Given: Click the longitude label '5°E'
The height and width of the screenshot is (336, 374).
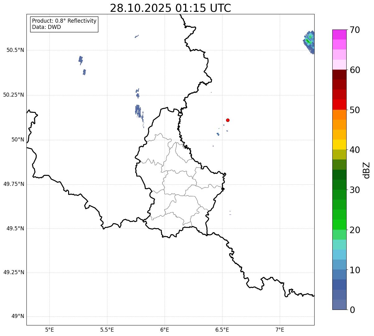Looking at the screenshot, I should point(49,330).
